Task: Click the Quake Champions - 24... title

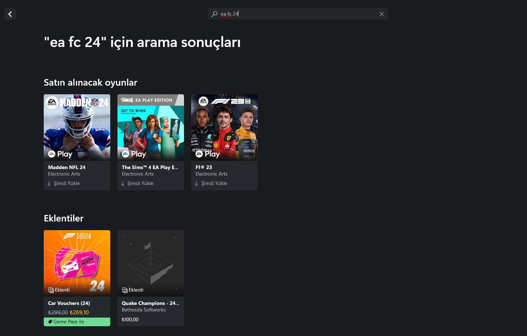Action: [150, 303]
